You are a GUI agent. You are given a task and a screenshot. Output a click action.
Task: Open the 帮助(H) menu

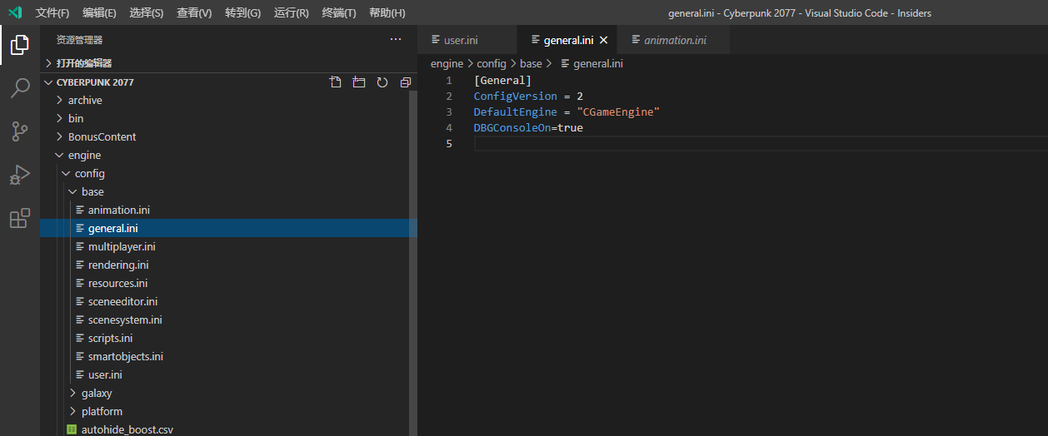[387, 13]
